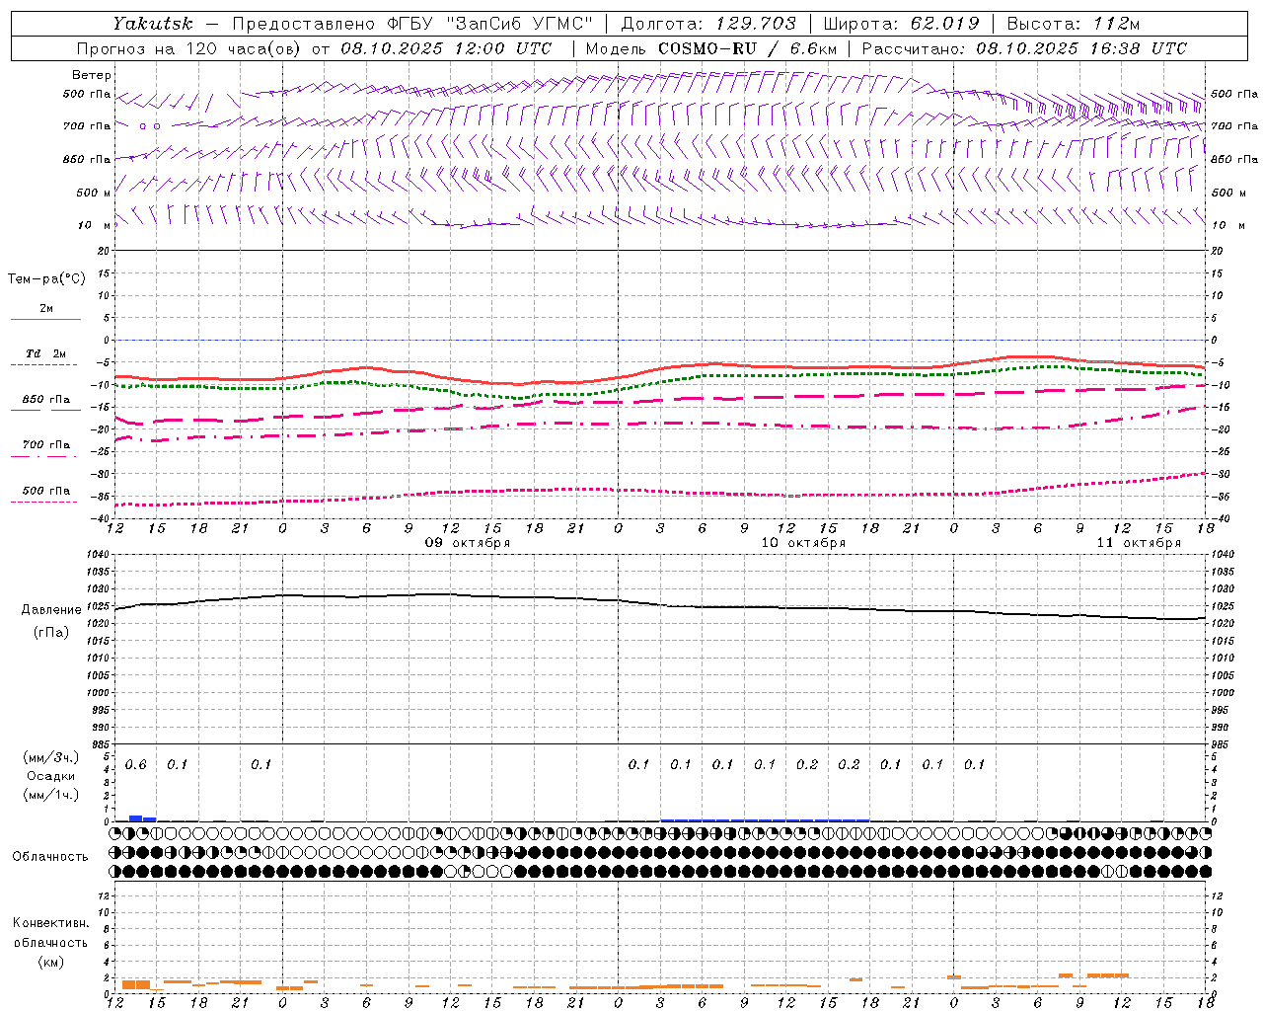Click the '0.6' precipitation value
Screen dimensions: 1263x1011
(x=135, y=765)
